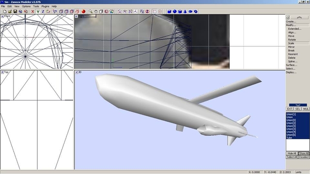Expand the Surface... command group
The image size is (310, 174).
coord(291,65)
